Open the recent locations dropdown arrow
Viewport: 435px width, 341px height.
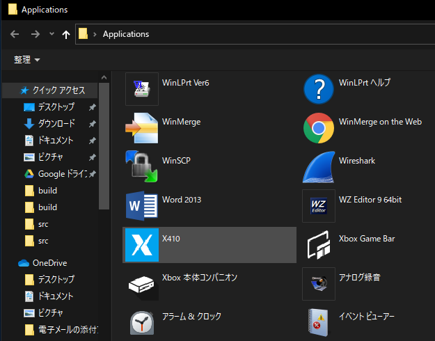(52, 34)
